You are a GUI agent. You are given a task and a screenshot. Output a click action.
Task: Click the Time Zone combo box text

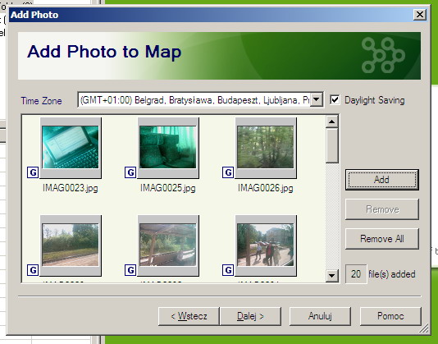[194, 100]
